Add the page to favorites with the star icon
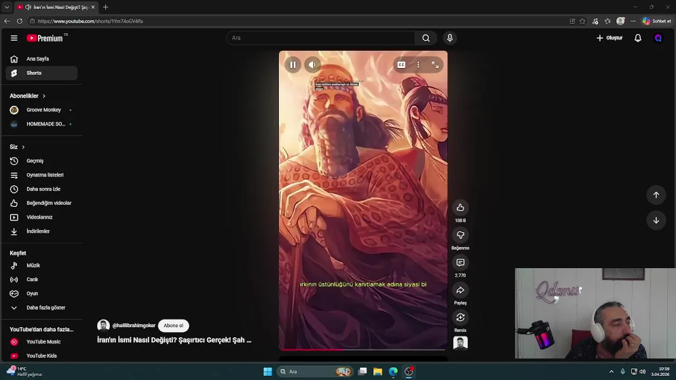 [x=583, y=21]
